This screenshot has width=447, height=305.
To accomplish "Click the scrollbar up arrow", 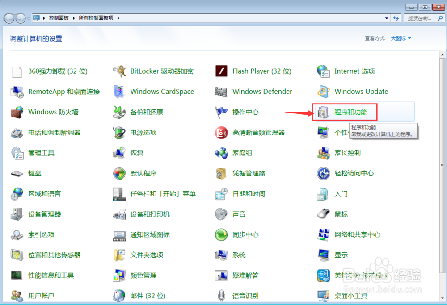I will pos(442,54).
